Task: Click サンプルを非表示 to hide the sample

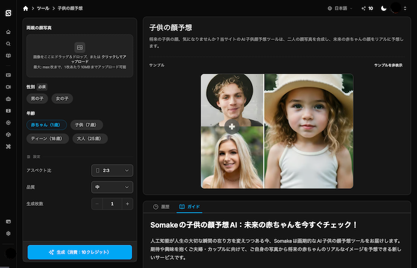Action: point(388,66)
